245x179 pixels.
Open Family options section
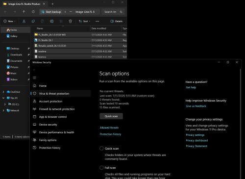pos(48,140)
